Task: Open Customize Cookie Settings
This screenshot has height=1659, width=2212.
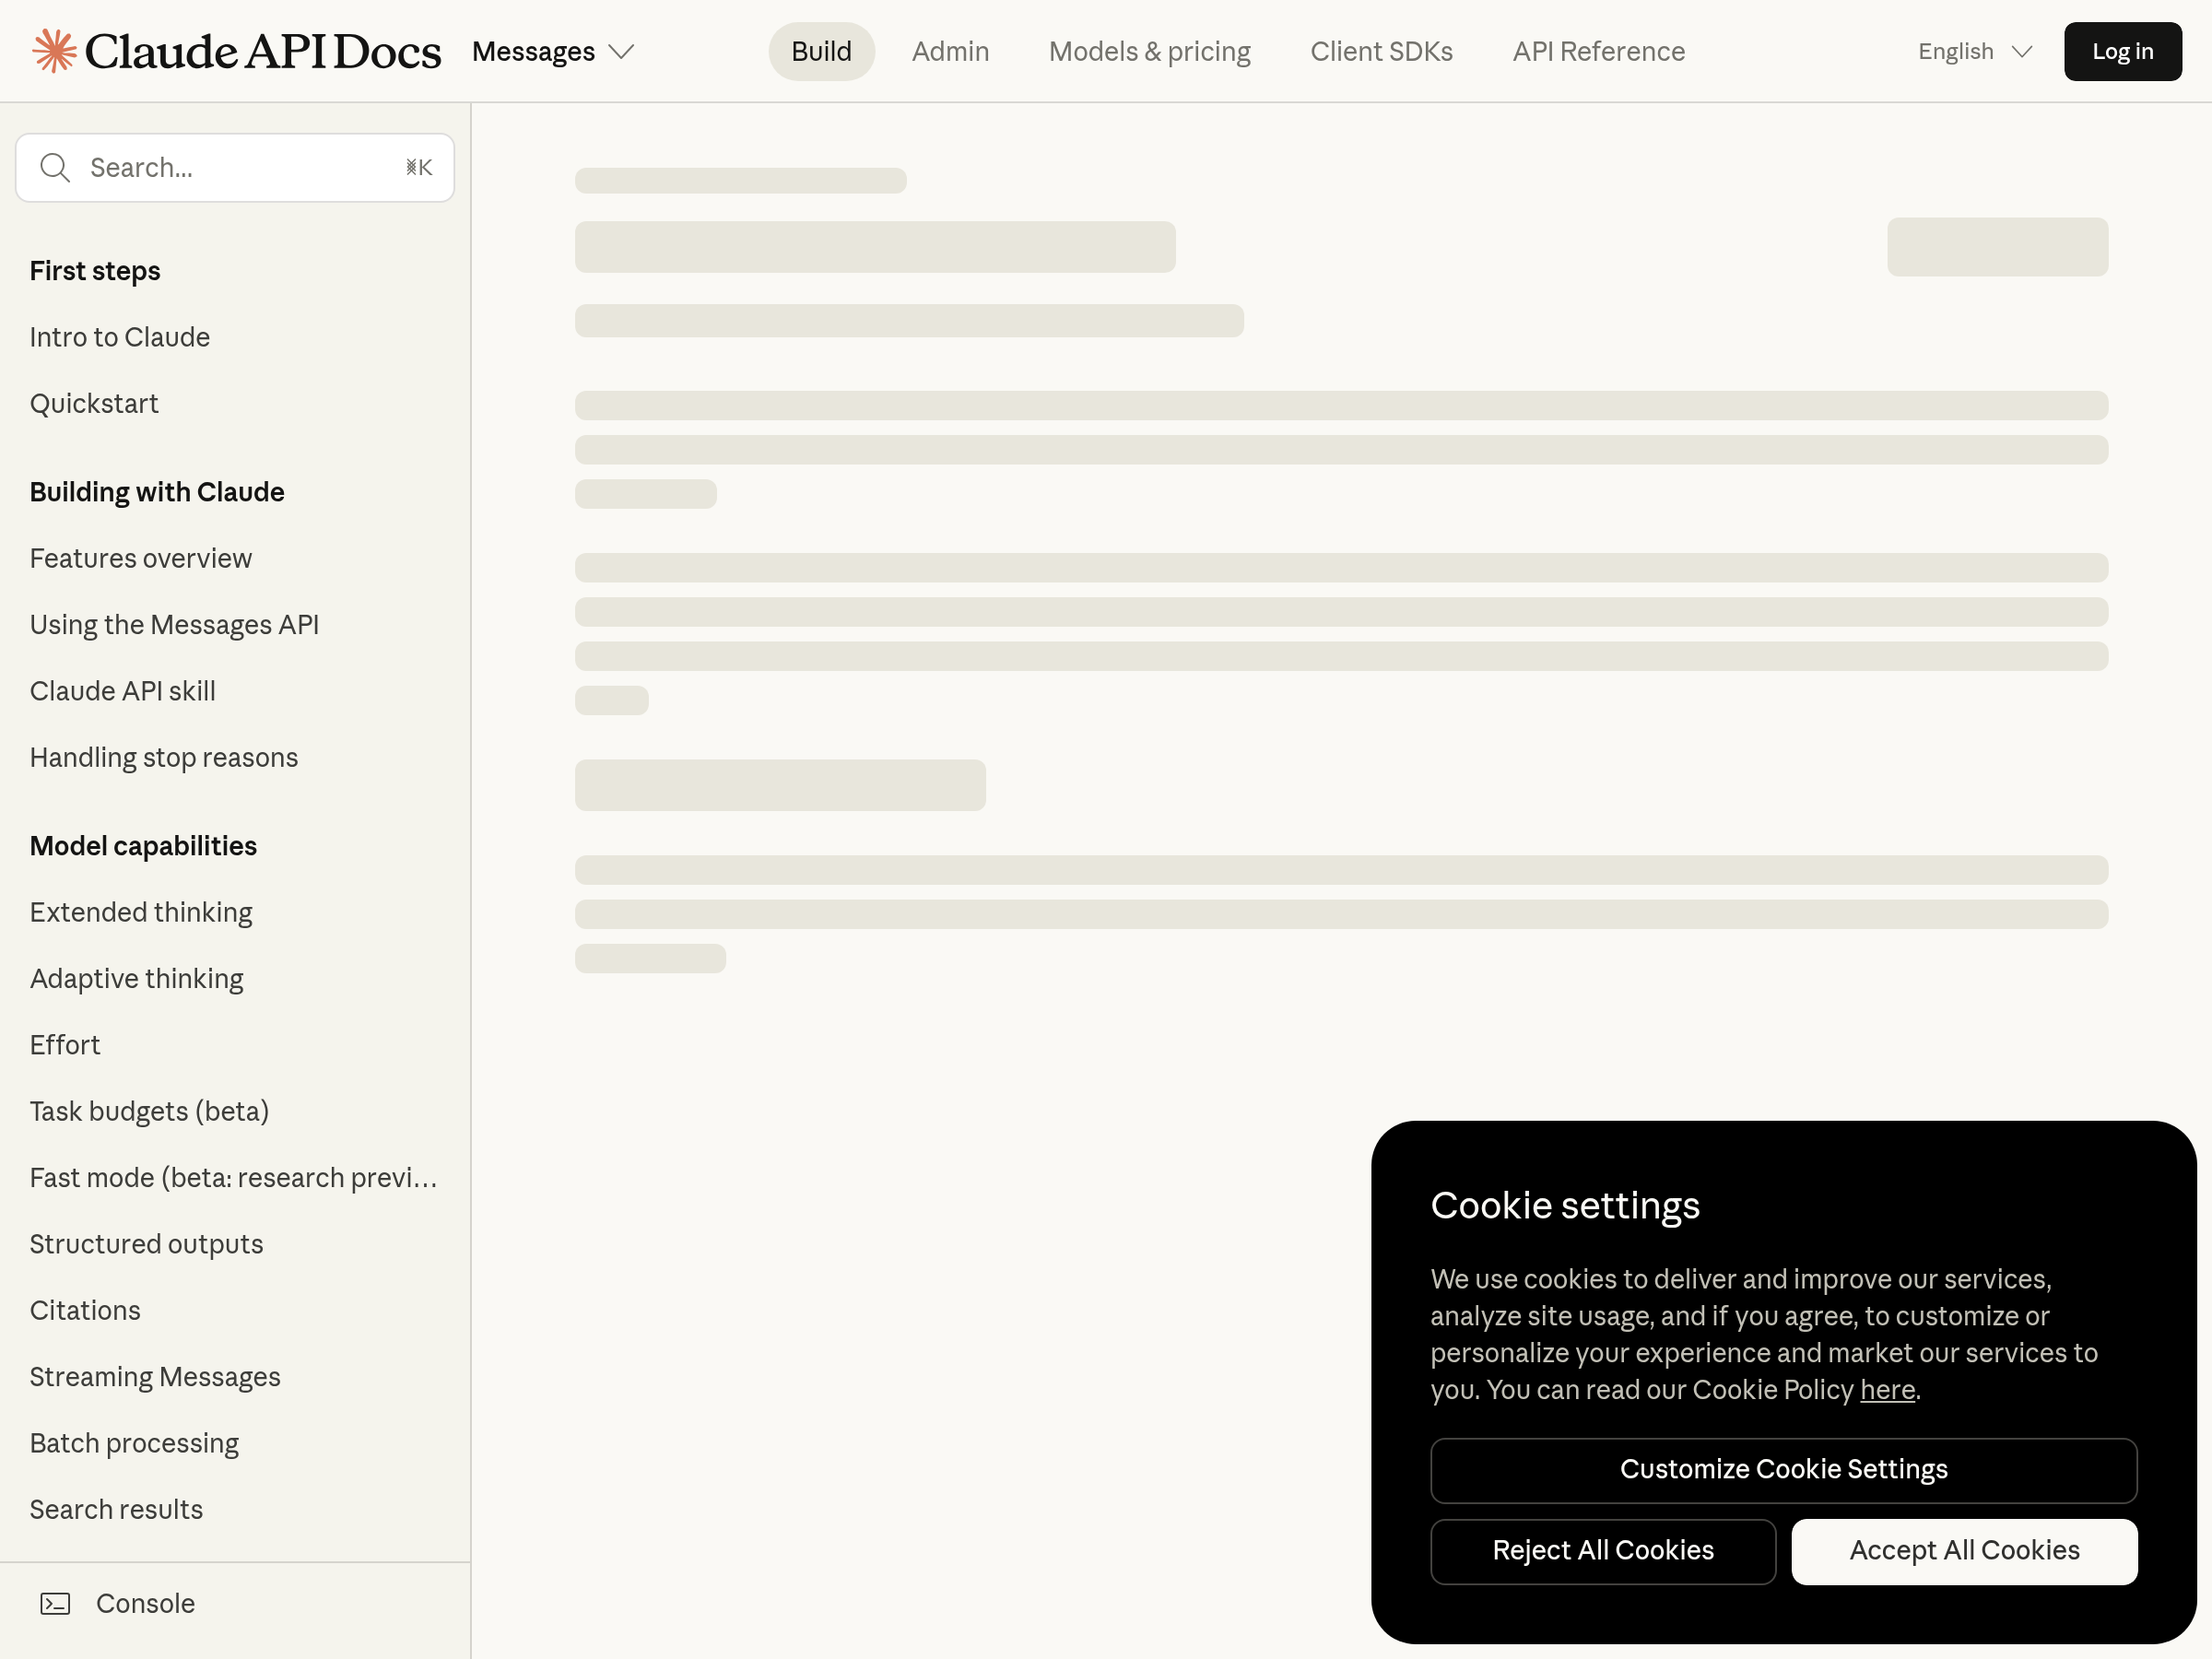Action: [x=1783, y=1470]
